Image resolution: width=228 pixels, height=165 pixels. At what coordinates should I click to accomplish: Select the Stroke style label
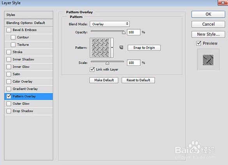pyautogui.click(x=18, y=52)
